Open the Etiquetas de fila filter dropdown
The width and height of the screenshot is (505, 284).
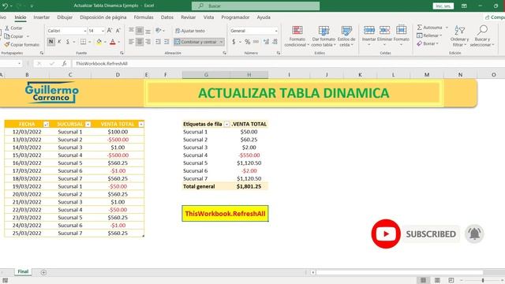pos(226,125)
